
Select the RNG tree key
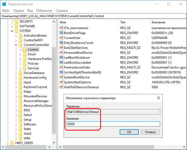pos(27,110)
